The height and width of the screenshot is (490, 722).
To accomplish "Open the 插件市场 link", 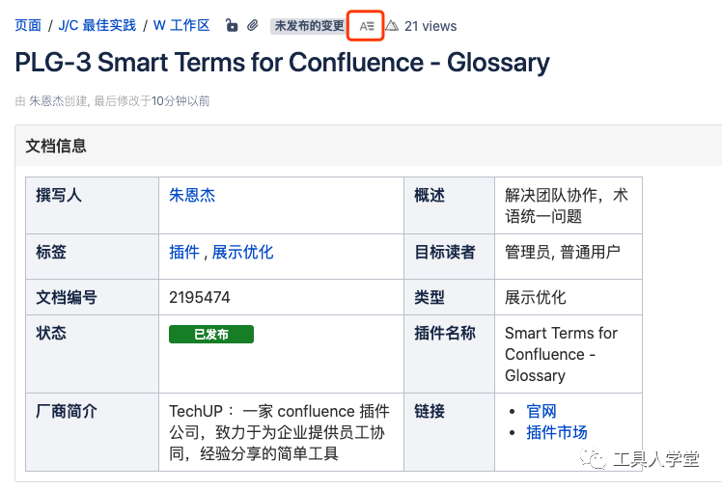I will click(x=557, y=432).
